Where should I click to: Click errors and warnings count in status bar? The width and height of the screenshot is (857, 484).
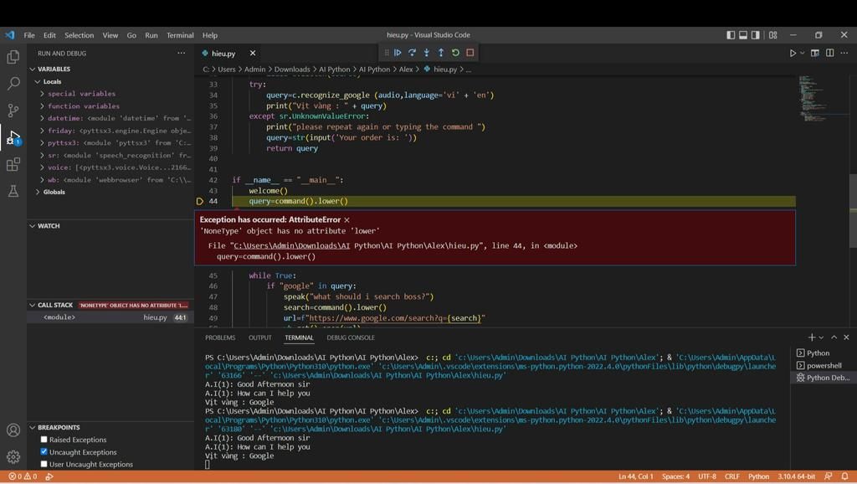pyautogui.click(x=23, y=476)
